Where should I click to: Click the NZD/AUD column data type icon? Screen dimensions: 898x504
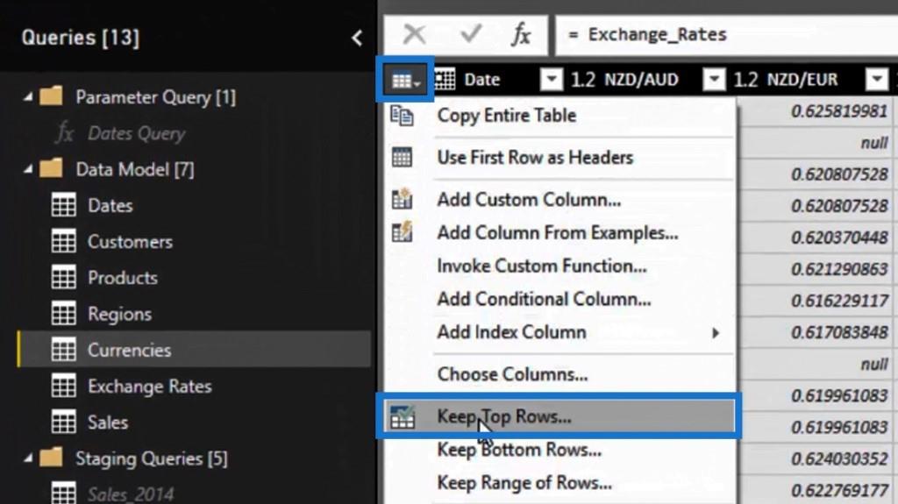[583, 80]
